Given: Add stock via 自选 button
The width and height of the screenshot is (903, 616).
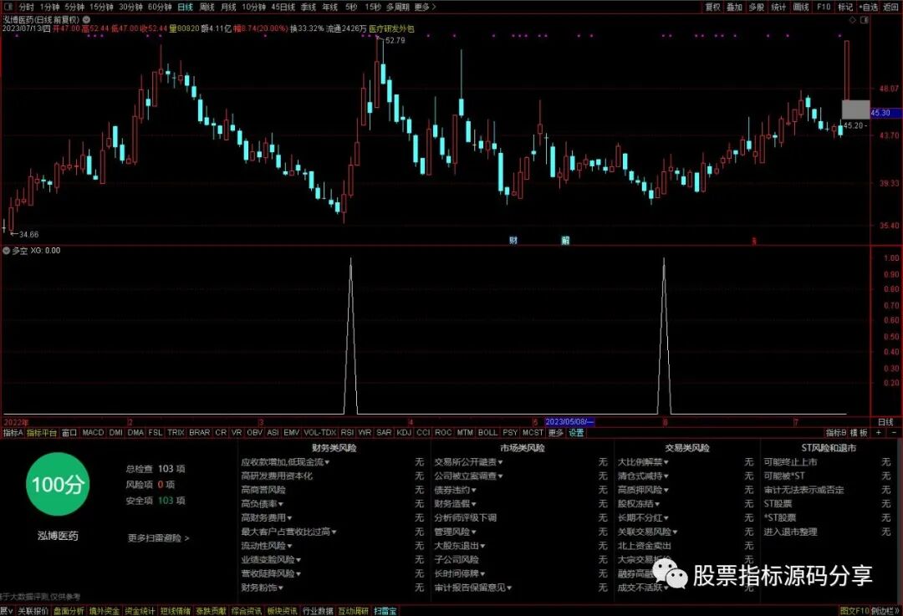Looking at the screenshot, I should pos(869,7).
